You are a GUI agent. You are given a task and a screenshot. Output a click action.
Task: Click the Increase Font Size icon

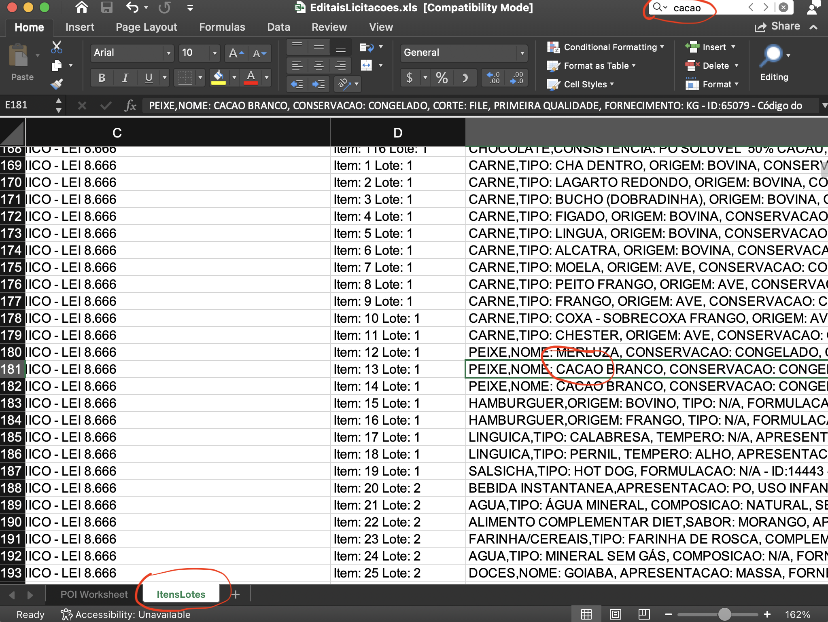pos(236,53)
